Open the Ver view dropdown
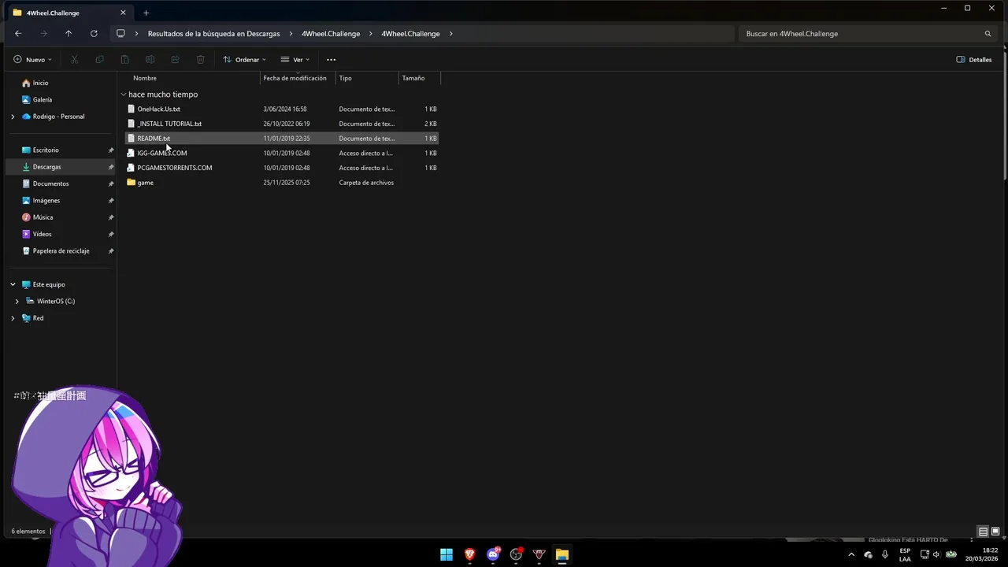 (295, 60)
